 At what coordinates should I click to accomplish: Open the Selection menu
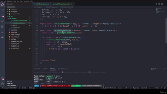[10, 1]
